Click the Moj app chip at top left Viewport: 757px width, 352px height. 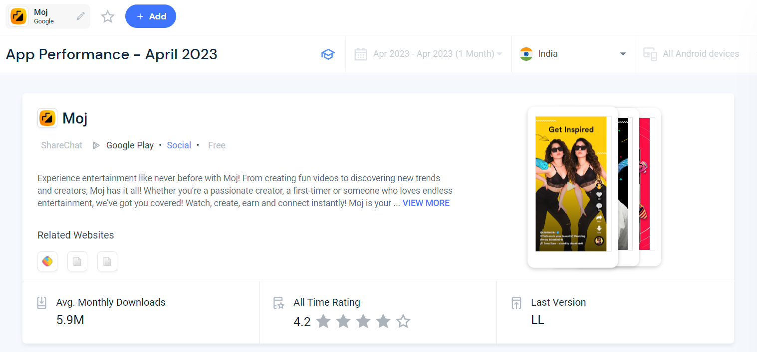48,16
